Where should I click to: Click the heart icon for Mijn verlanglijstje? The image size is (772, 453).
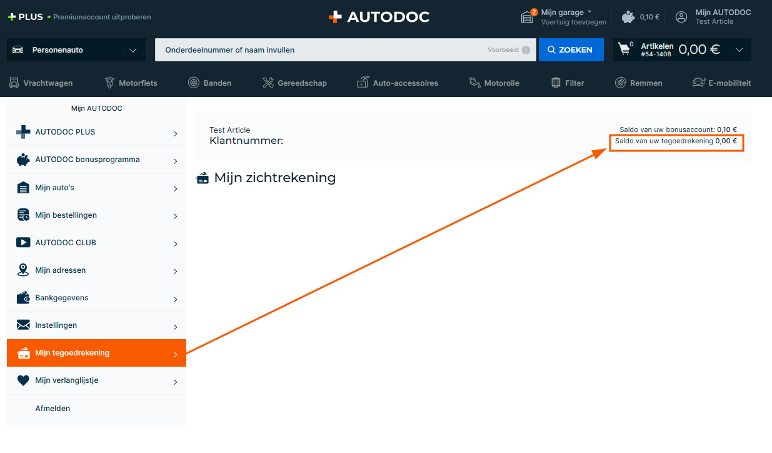(23, 380)
